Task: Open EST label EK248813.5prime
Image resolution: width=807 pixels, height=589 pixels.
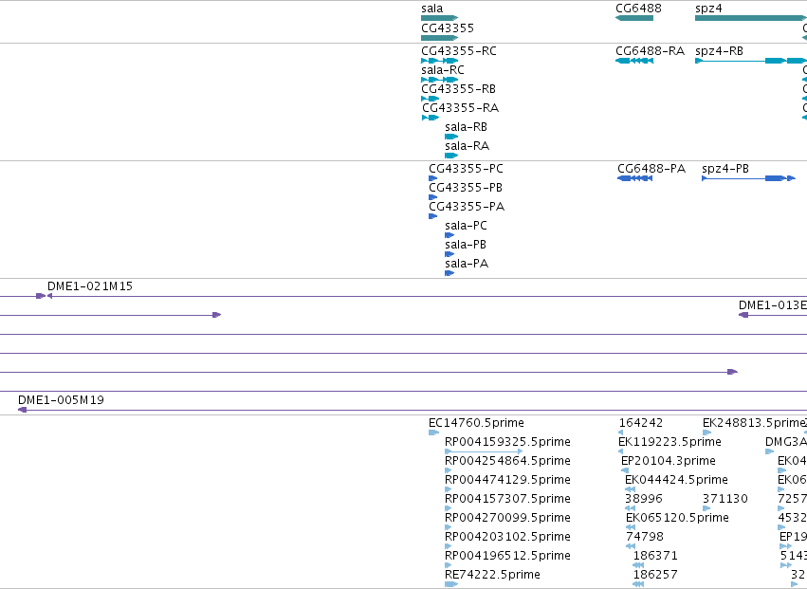Action: [x=754, y=423]
